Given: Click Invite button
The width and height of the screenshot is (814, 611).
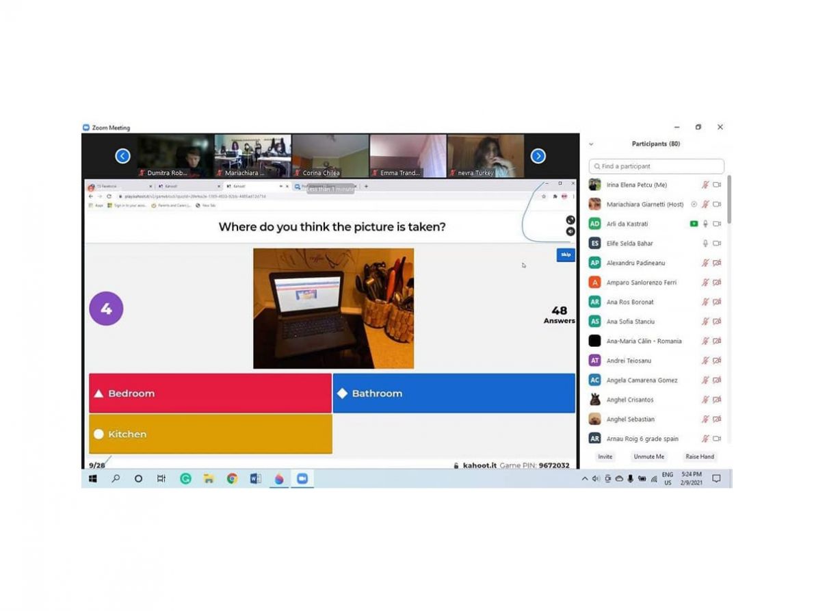Looking at the screenshot, I should point(605,457).
